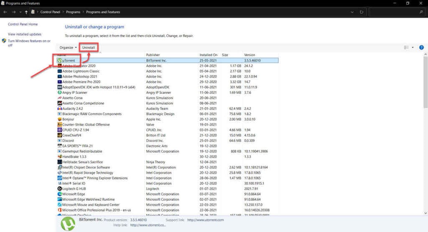Select Adobe Lightroom Classic icon
The height and width of the screenshot is (232, 428).
59,71
